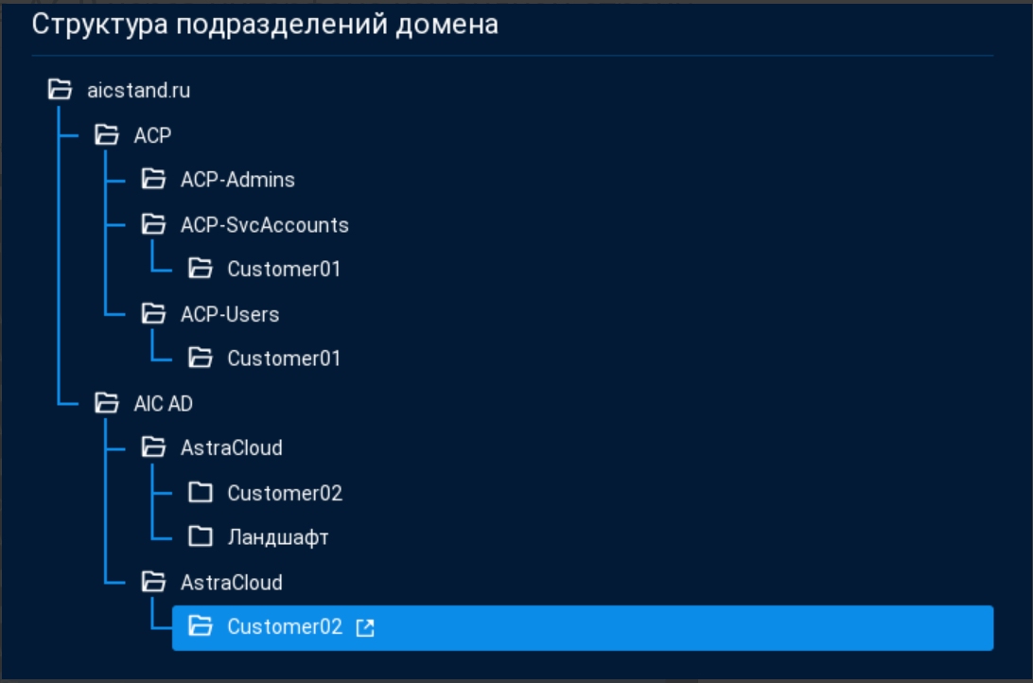Click the folder icon beside aicstand.ru
This screenshot has height=683, width=1033.
[60, 90]
